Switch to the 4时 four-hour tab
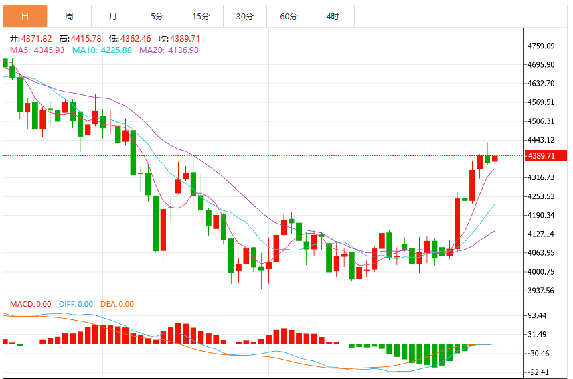The width and height of the screenshot is (573, 379). pos(333,17)
